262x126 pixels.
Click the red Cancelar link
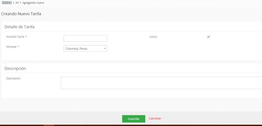pyautogui.click(x=155, y=119)
